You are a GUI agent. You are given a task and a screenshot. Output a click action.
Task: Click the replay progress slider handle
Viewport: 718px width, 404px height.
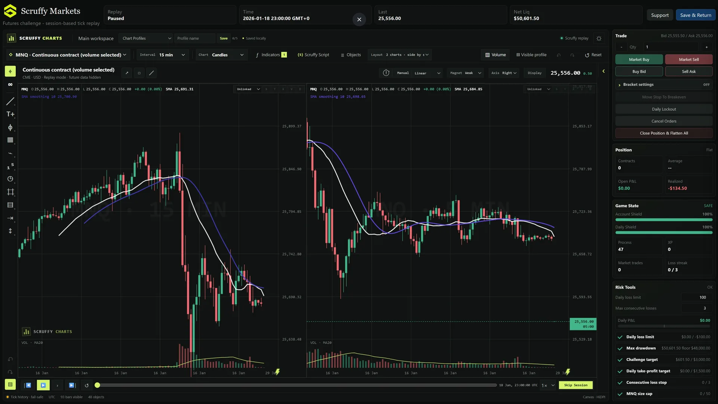[x=97, y=385]
